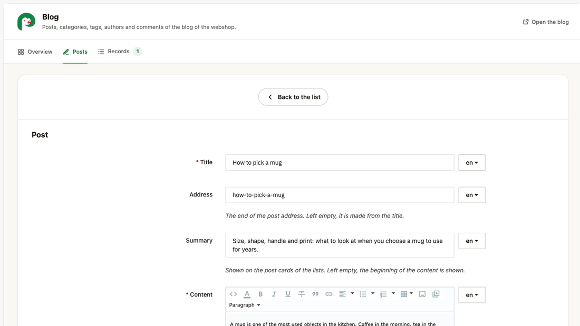Switch to the Overview tab

(x=35, y=52)
